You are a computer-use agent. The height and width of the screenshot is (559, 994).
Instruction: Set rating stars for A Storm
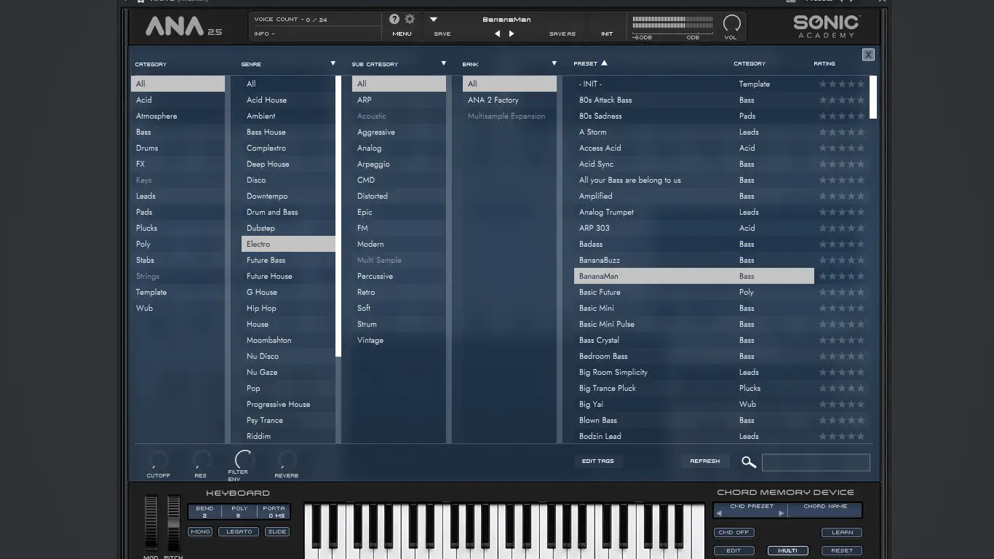pos(842,132)
